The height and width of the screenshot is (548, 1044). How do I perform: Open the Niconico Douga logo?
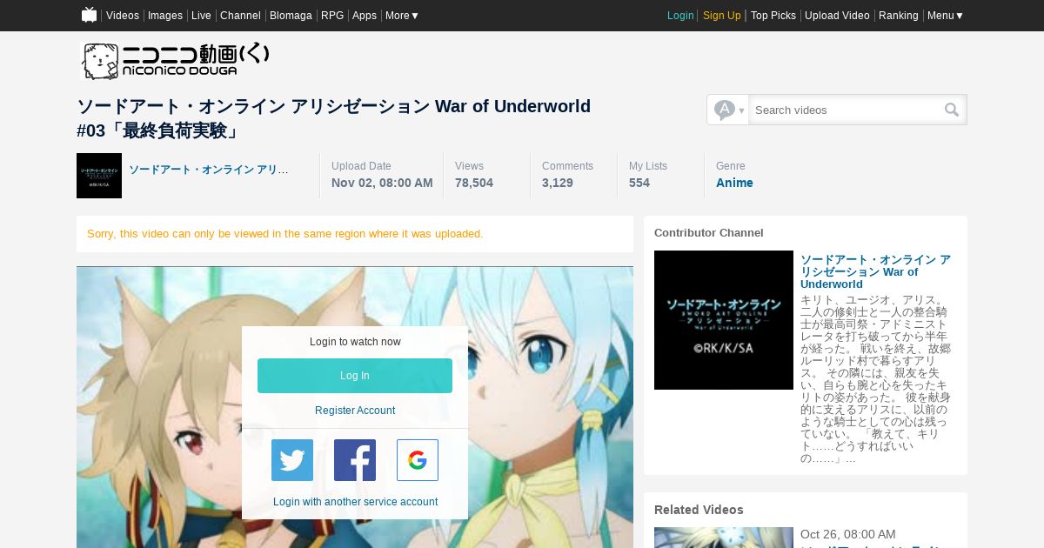click(175, 61)
